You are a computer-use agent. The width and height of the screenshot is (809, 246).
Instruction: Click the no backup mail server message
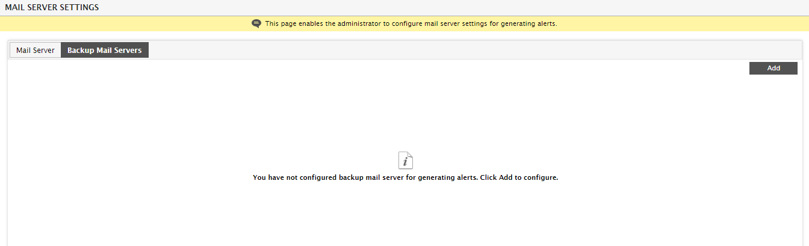[x=406, y=178]
